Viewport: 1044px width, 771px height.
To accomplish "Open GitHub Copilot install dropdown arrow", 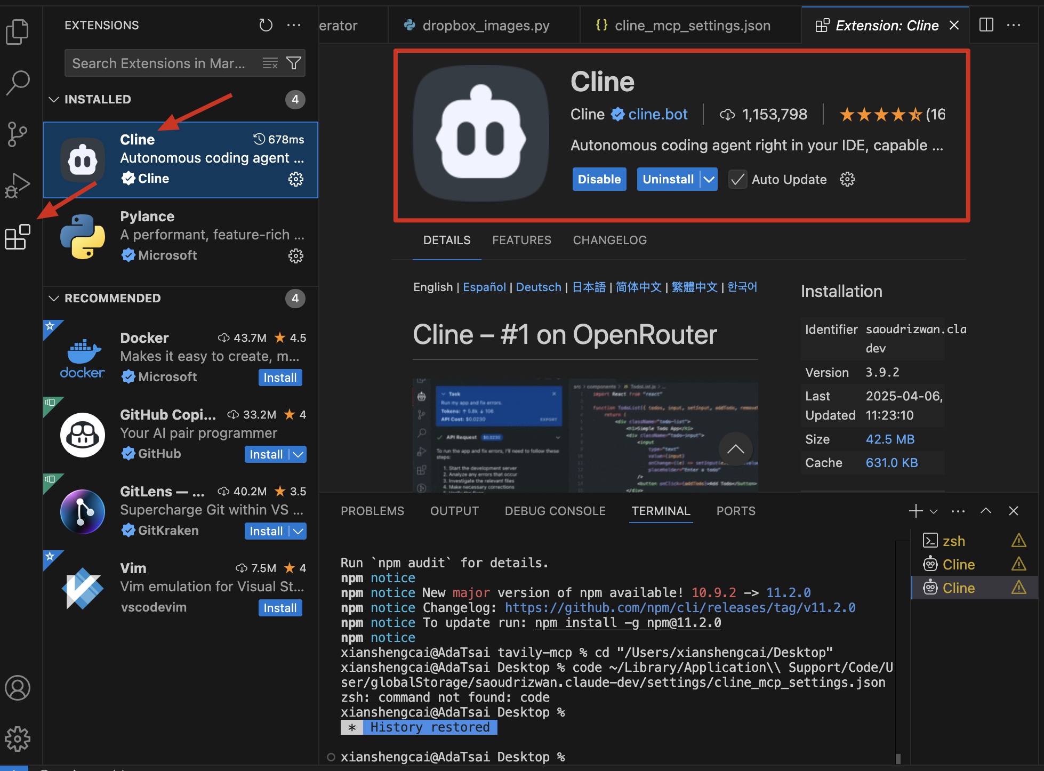I will point(298,454).
